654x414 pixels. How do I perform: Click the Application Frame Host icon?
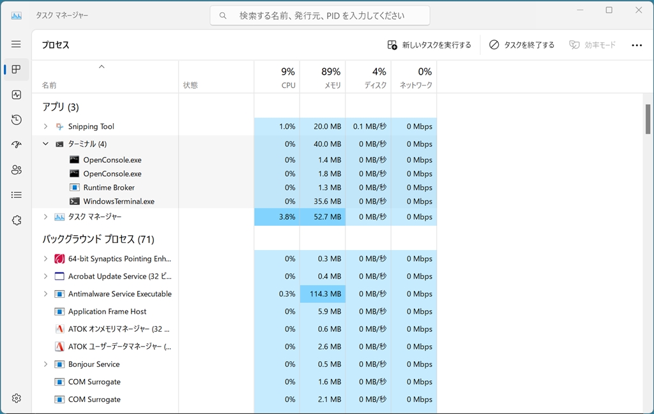point(59,311)
